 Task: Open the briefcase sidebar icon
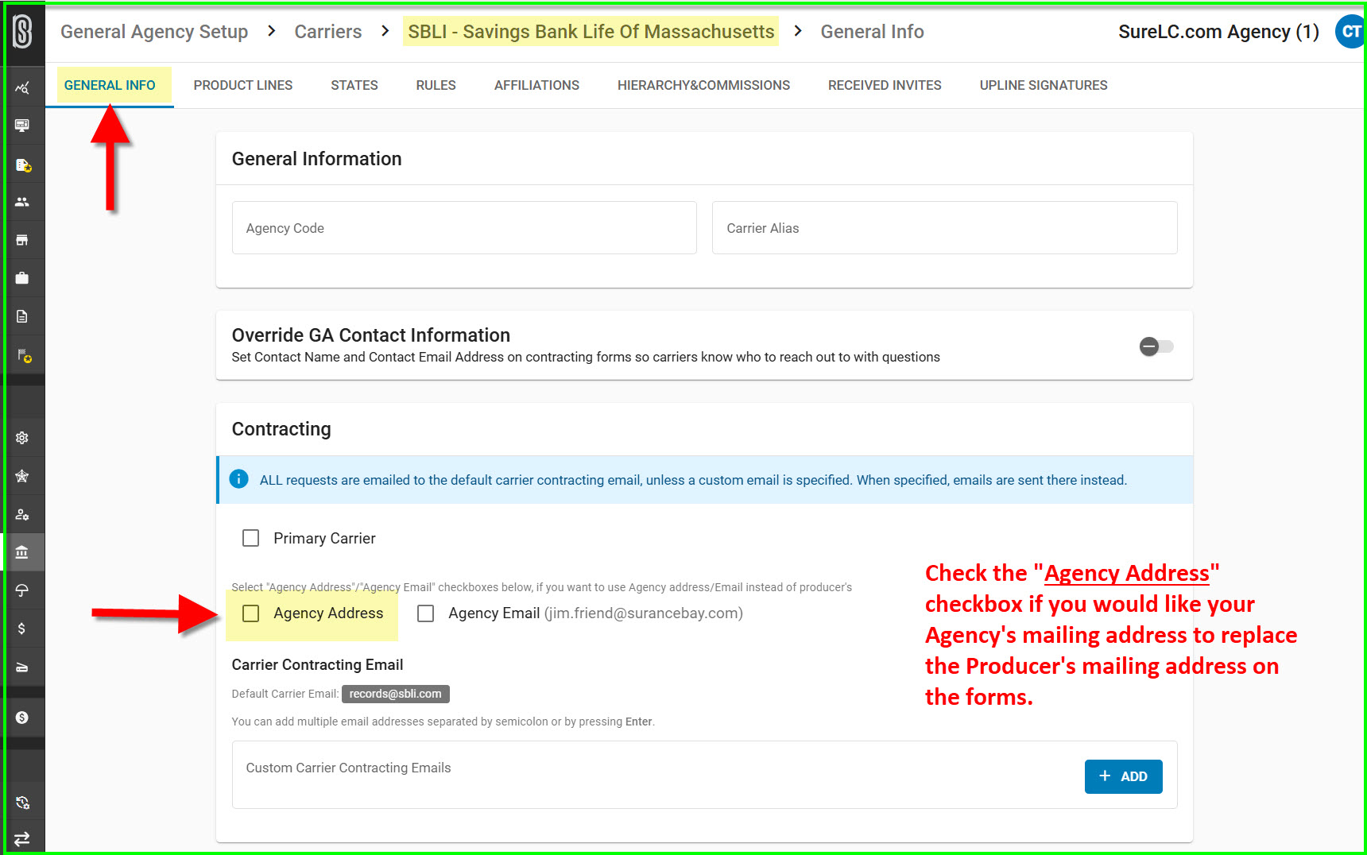coord(22,278)
